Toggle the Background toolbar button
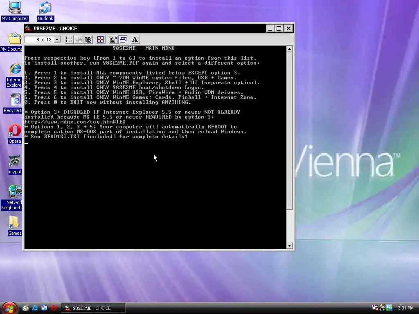 pyautogui.click(x=123, y=40)
